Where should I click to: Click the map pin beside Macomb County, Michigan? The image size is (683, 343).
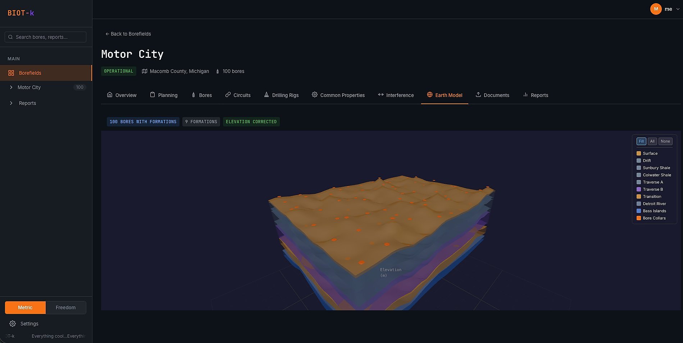coord(144,71)
